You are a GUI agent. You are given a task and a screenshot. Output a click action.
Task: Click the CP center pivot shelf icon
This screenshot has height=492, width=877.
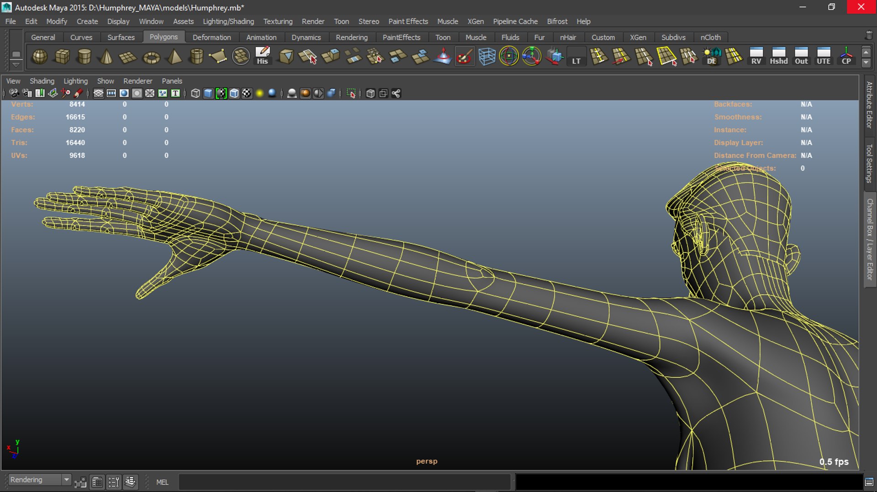(846, 56)
